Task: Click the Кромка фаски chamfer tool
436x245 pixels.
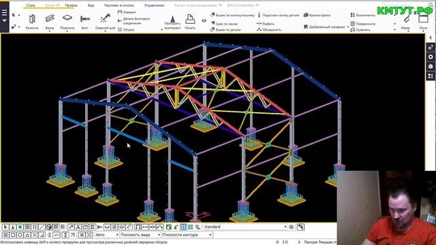Action: pos(317,15)
